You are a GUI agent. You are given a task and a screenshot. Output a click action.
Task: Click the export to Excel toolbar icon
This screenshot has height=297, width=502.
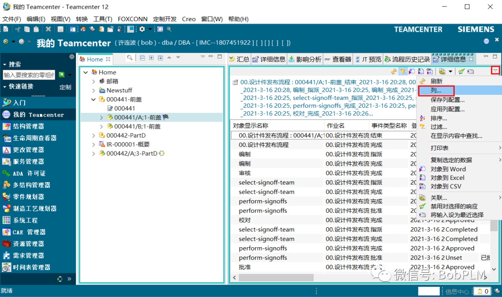coord(421,72)
